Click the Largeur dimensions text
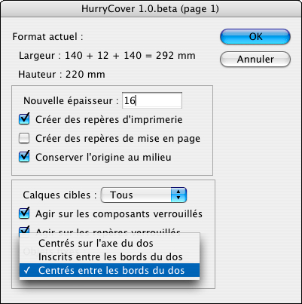302x304 pixels. tap(107, 56)
